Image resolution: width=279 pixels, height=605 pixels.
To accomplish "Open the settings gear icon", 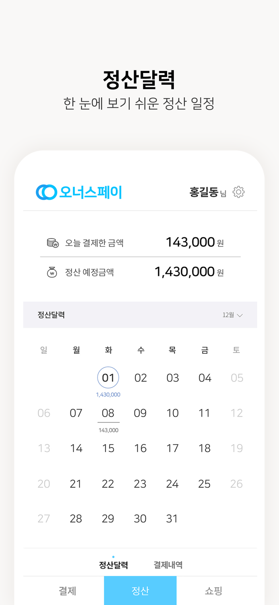I will point(238,192).
